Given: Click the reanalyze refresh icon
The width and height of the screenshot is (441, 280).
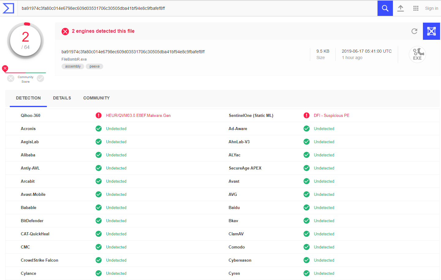Looking at the screenshot, I should [414, 31].
